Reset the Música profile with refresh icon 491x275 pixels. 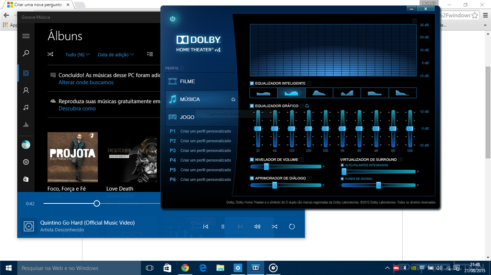coord(234,99)
